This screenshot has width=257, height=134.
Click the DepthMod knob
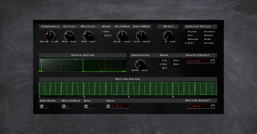coord(141,36)
